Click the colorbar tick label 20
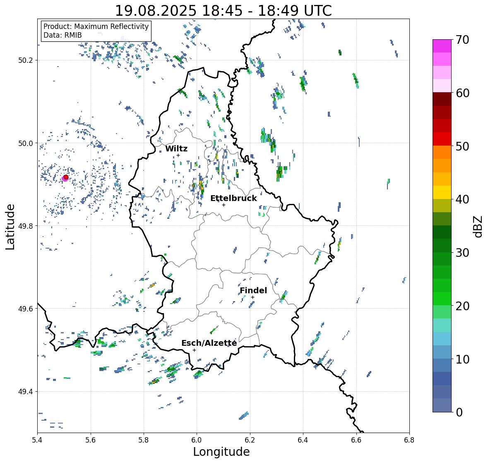The height and width of the screenshot is (462, 488). pos(462,306)
